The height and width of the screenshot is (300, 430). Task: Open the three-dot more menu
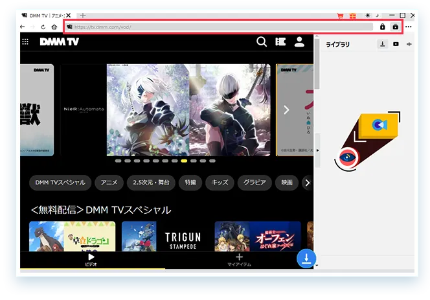(x=409, y=27)
